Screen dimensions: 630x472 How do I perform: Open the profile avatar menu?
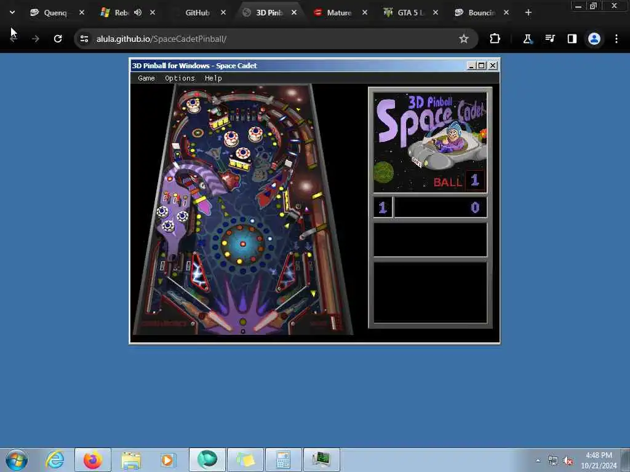[594, 39]
